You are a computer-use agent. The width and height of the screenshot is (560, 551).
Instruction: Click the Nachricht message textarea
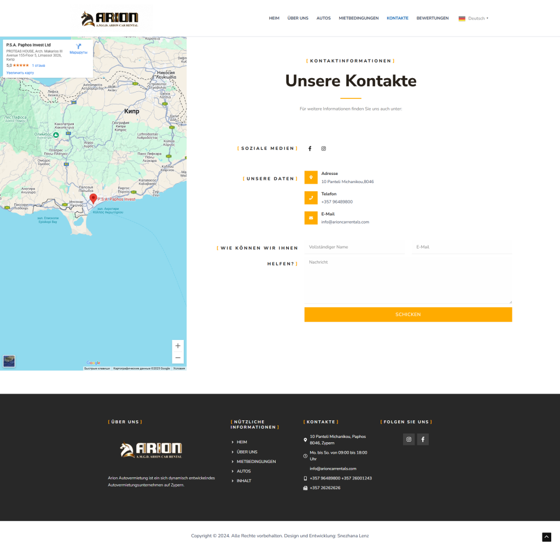point(408,280)
